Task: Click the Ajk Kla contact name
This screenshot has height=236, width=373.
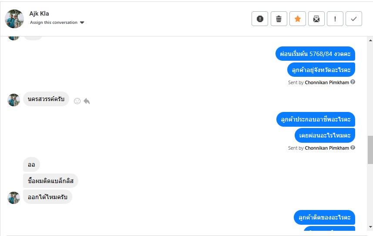Action: click(39, 13)
